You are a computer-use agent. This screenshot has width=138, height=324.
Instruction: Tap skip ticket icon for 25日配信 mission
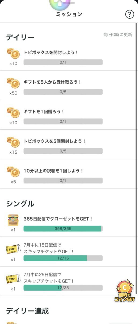click(13, 279)
